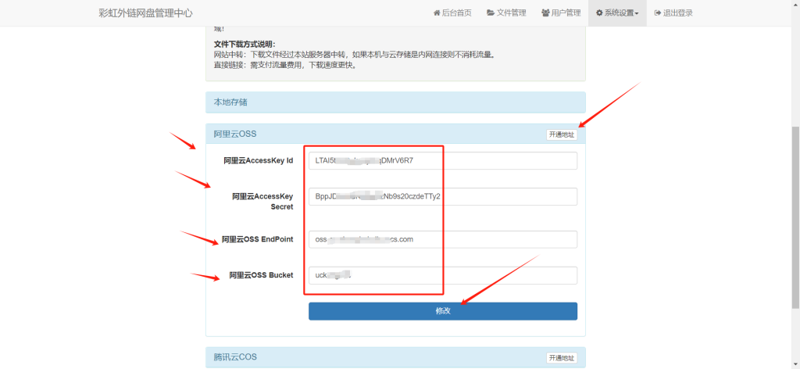
Task: Click the users icon beside 用户管理
Action: click(x=545, y=13)
